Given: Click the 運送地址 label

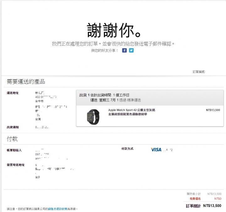Looking at the screenshot, I should [x=13, y=93].
